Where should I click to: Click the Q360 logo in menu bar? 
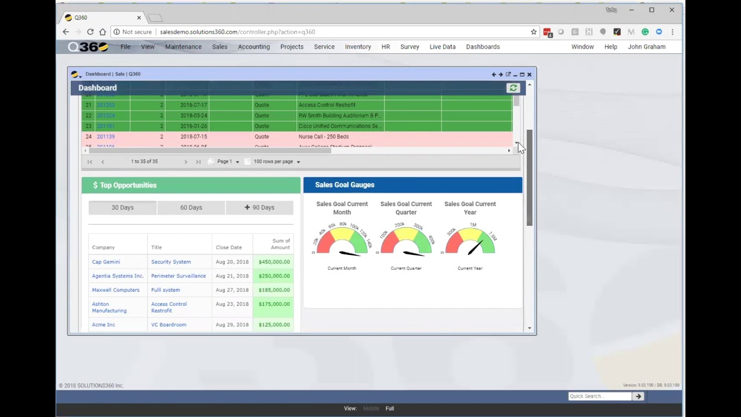[x=88, y=47]
